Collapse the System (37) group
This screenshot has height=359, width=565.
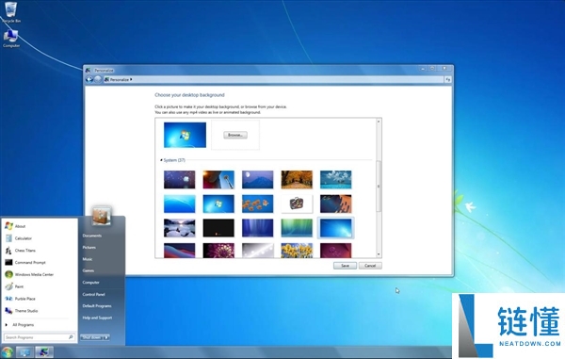tap(161, 160)
